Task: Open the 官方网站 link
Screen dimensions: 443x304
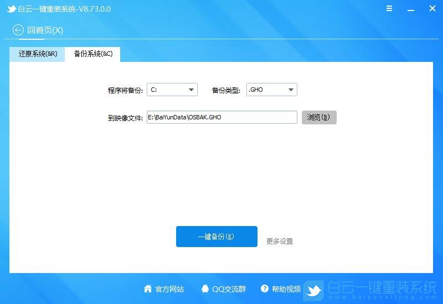Action: [169, 289]
